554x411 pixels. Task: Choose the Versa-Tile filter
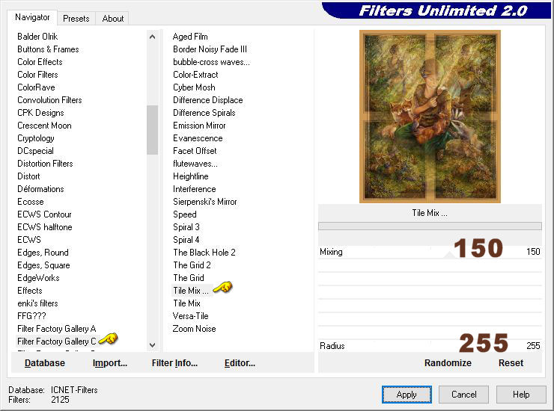coord(190,316)
